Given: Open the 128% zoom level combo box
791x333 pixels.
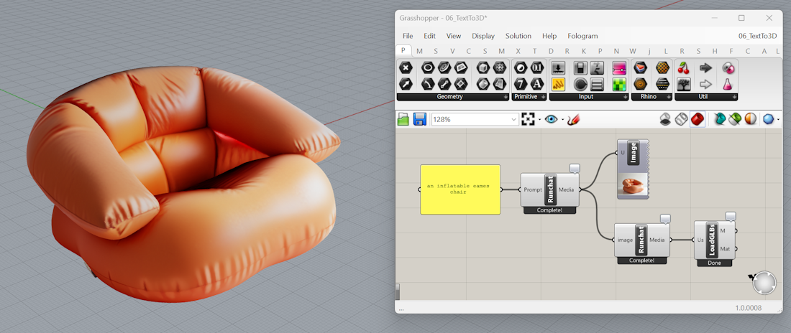Looking at the screenshot, I should (474, 119).
